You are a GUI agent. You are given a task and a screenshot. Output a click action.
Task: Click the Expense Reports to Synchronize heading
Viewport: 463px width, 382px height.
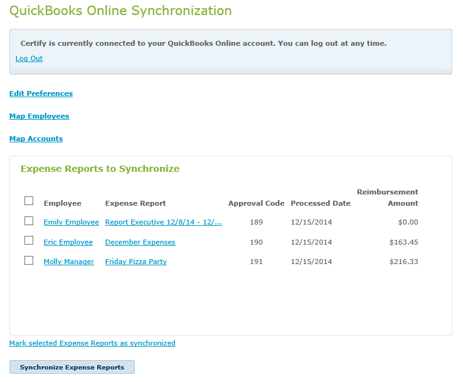tap(100, 169)
